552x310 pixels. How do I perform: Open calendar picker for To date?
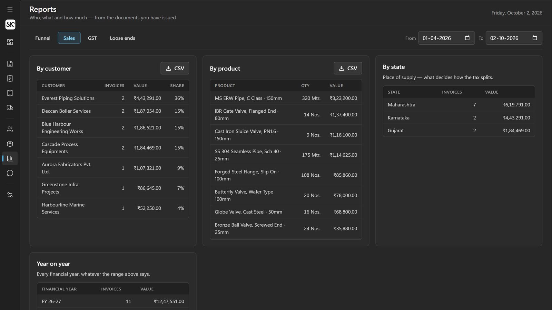(535, 38)
